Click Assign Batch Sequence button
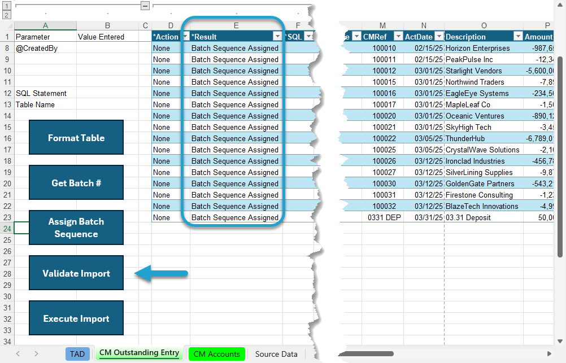 (76, 228)
